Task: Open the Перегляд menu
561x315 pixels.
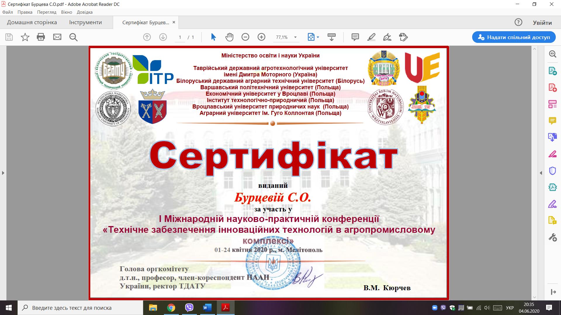Action: tap(47, 12)
